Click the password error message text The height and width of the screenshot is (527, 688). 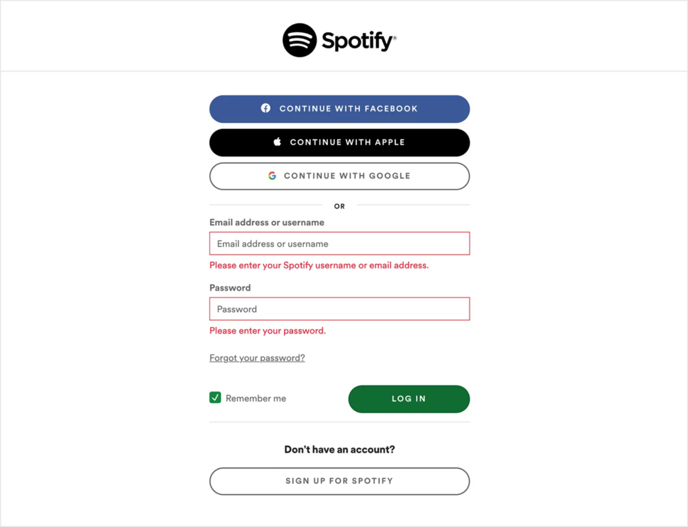(268, 330)
